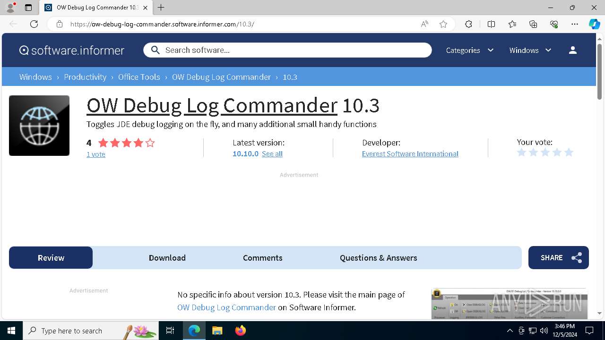Open File Explorer from taskbar

pyautogui.click(x=217, y=331)
